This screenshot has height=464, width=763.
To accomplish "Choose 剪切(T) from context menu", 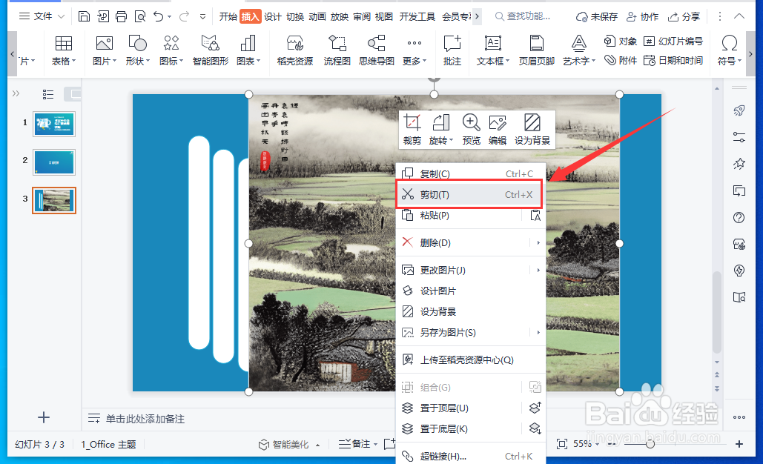I will (x=471, y=194).
